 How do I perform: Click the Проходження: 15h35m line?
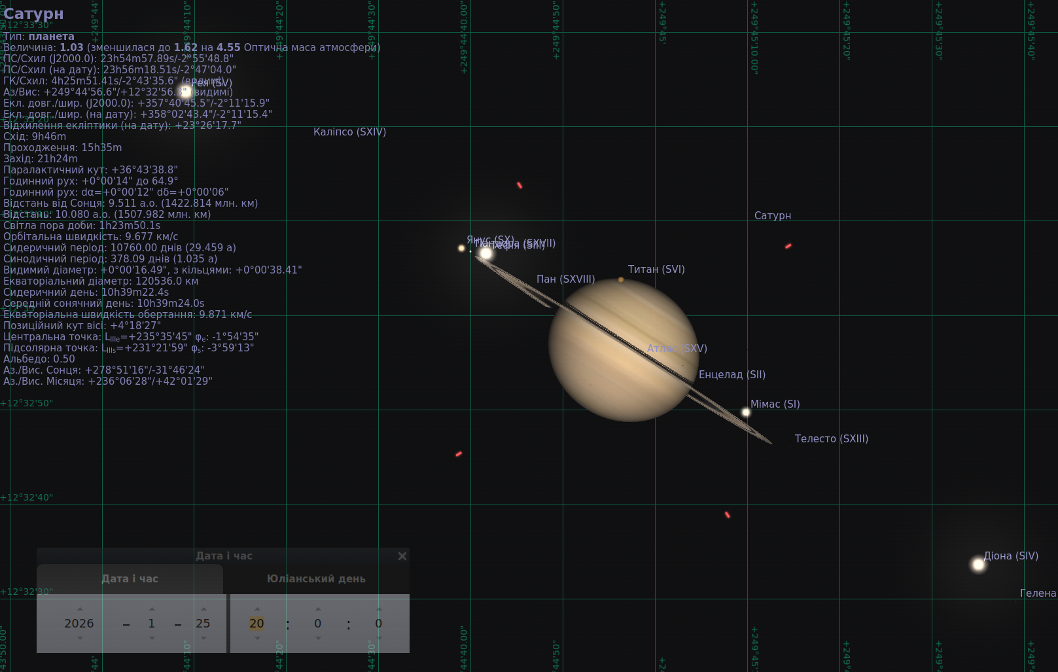[63, 148]
